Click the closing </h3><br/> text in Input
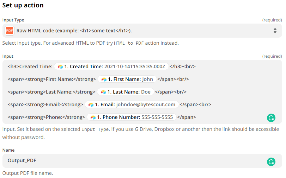286x178 pixels. [x=182, y=66]
